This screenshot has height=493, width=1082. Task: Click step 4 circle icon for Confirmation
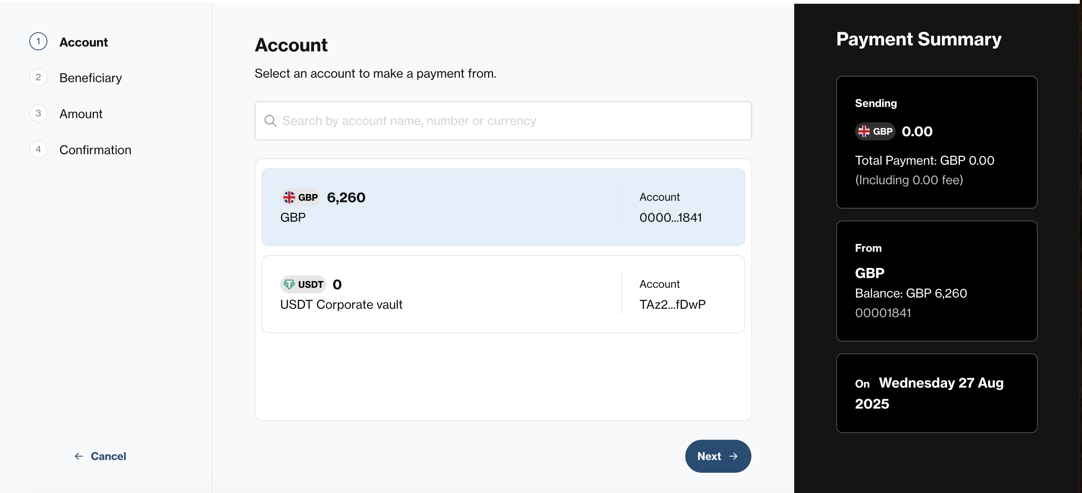(x=38, y=150)
